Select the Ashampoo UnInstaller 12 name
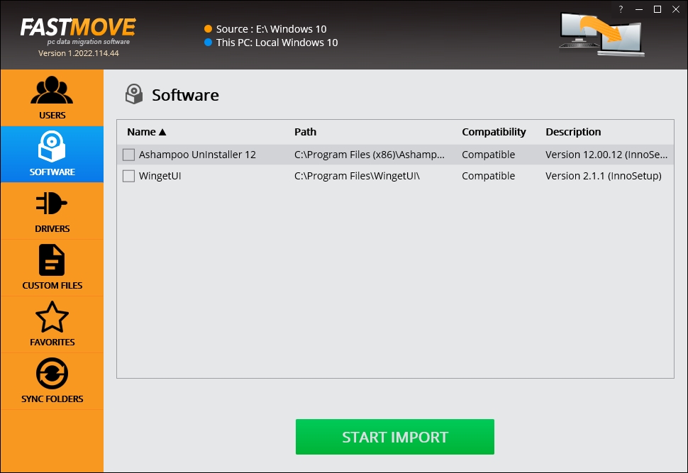This screenshot has width=688, height=473. 197,155
